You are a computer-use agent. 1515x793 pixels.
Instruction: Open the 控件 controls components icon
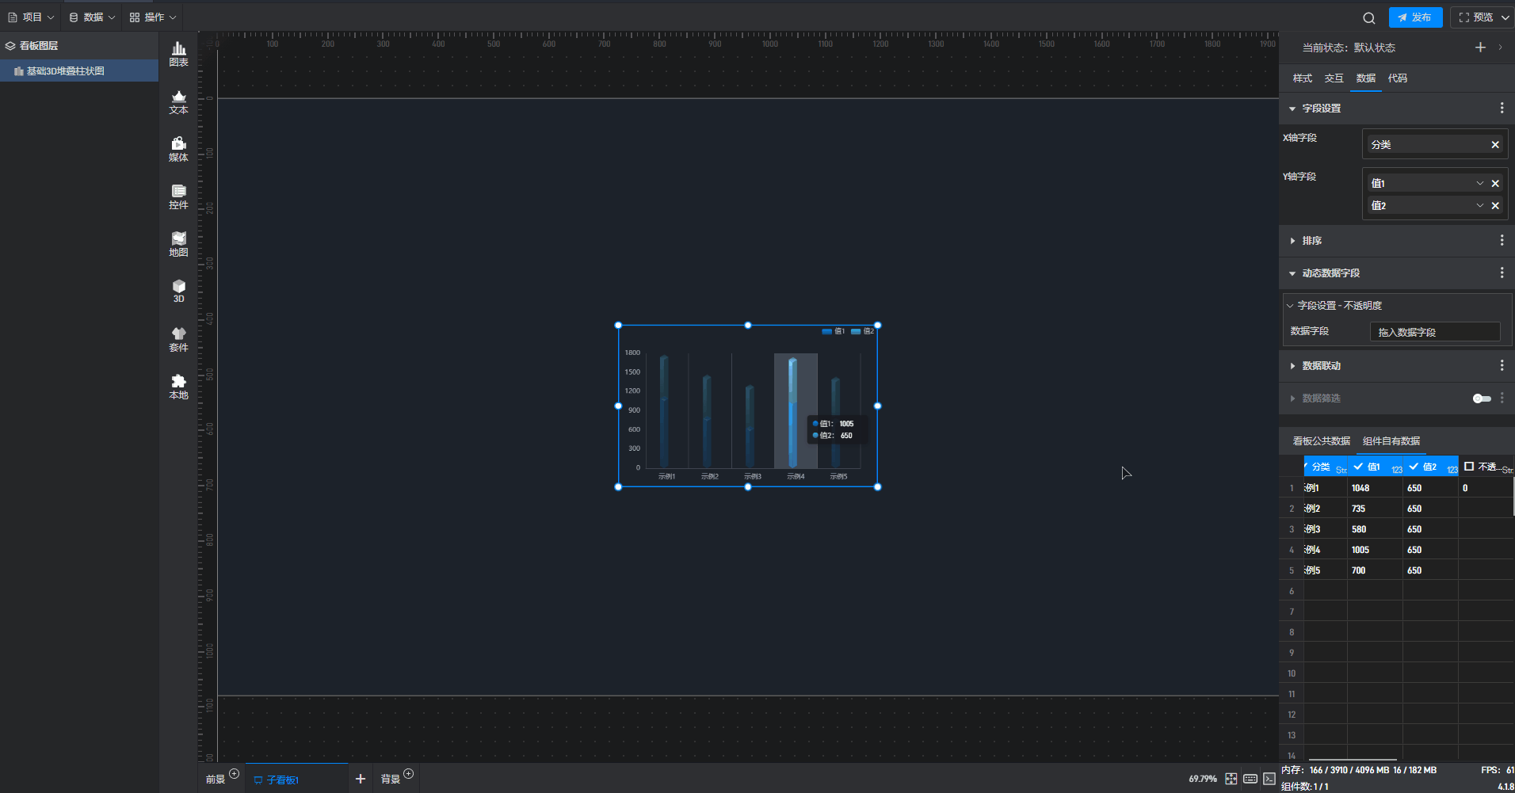click(178, 196)
